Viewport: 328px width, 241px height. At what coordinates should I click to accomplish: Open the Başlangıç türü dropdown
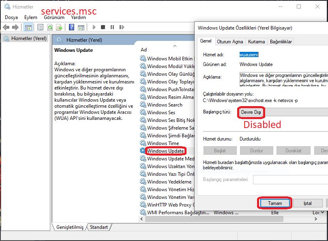click(283, 112)
